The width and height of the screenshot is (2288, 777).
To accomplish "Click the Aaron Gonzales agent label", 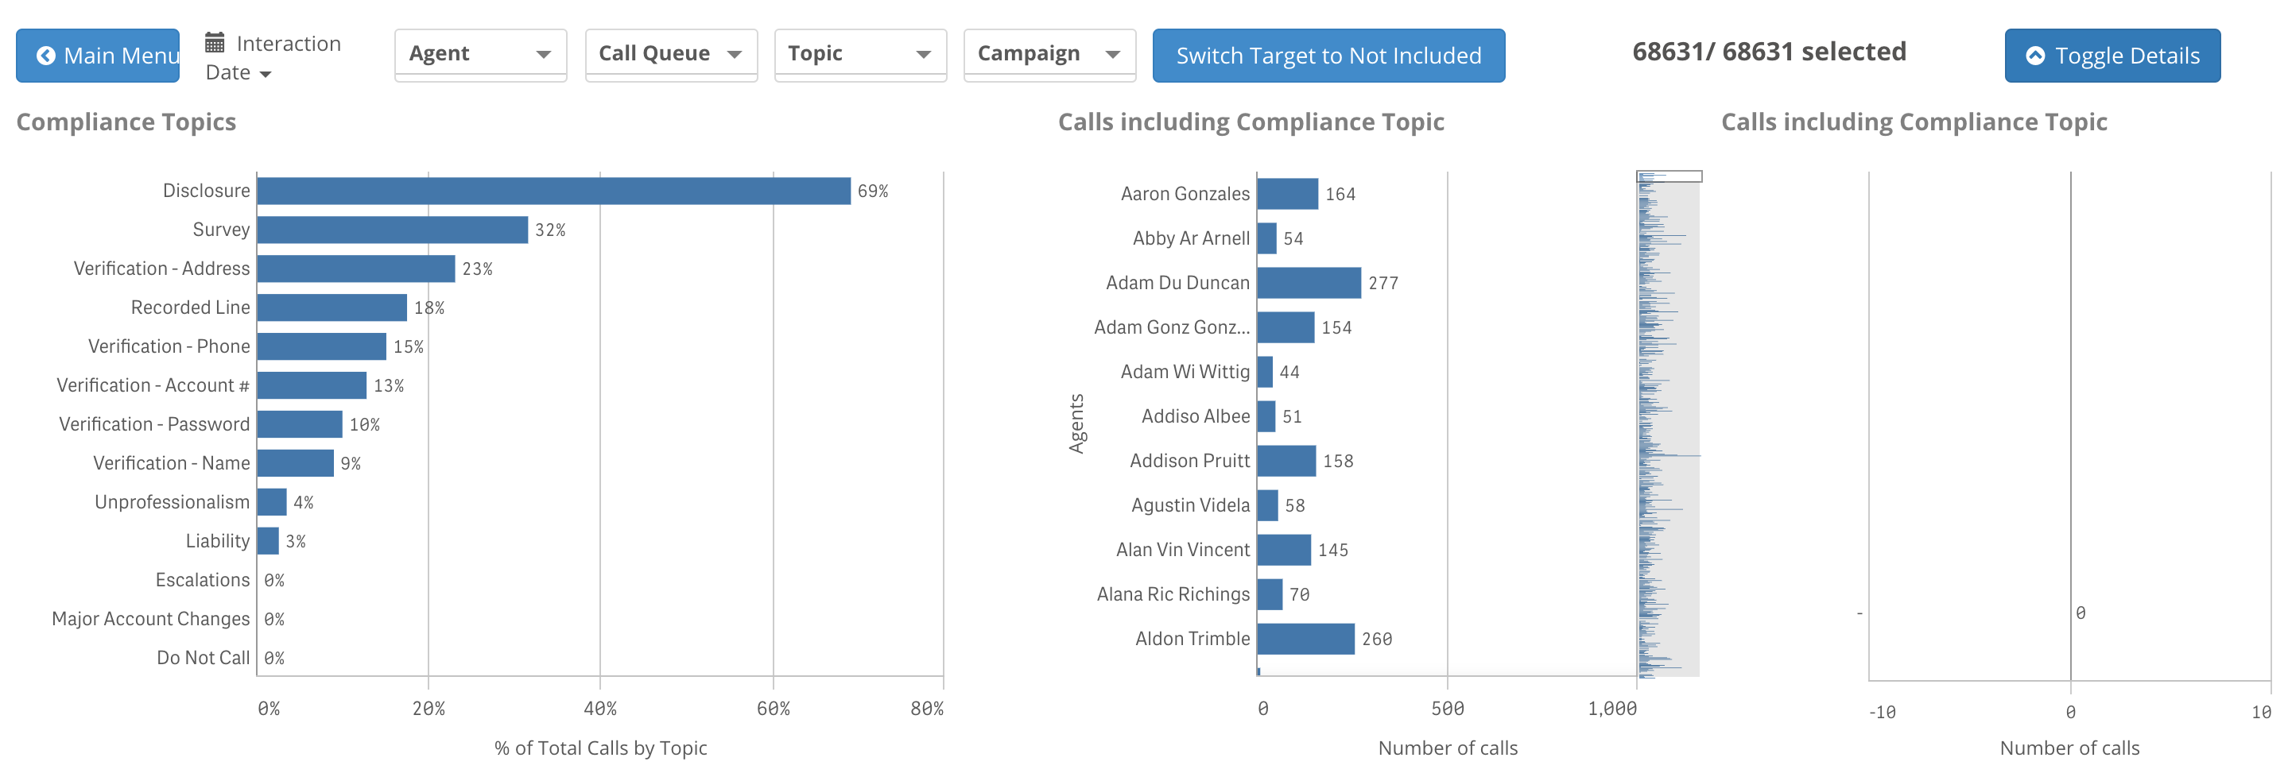I will 1184,194.
